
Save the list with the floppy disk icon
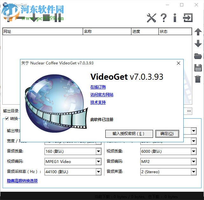point(198,68)
